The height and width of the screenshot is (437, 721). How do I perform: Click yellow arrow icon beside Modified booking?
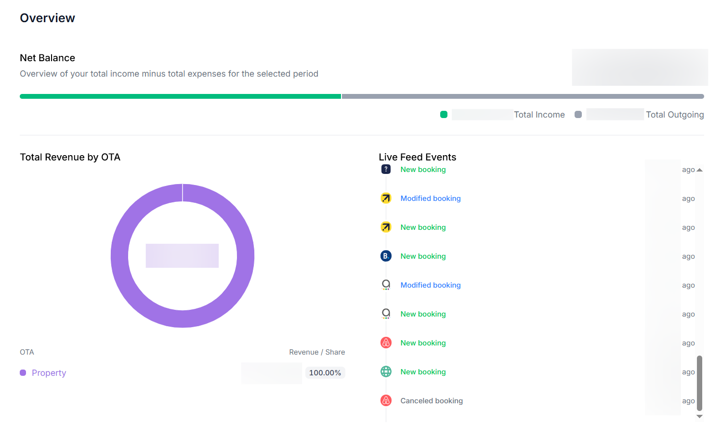click(386, 198)
